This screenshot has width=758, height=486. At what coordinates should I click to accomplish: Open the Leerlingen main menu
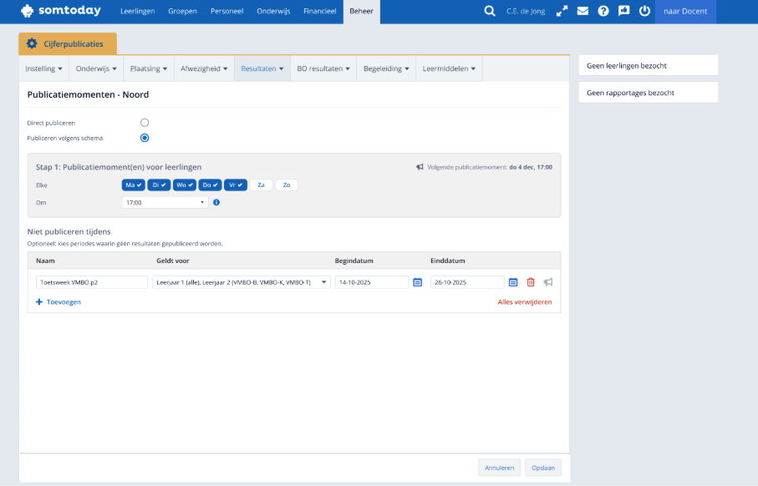(x=137, y=11)
